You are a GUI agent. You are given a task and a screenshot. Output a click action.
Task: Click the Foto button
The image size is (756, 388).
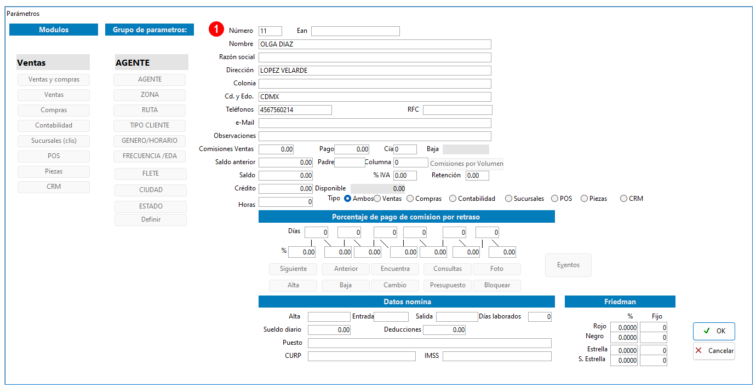click(x=497, y=269)
